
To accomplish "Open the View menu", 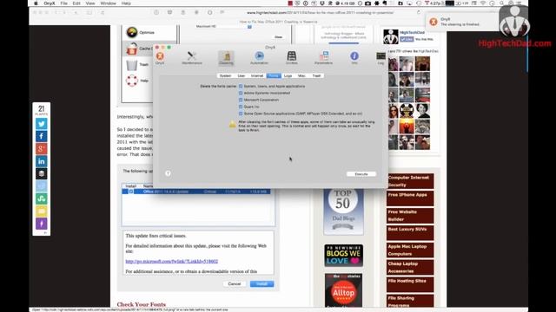I will (90, 3).
